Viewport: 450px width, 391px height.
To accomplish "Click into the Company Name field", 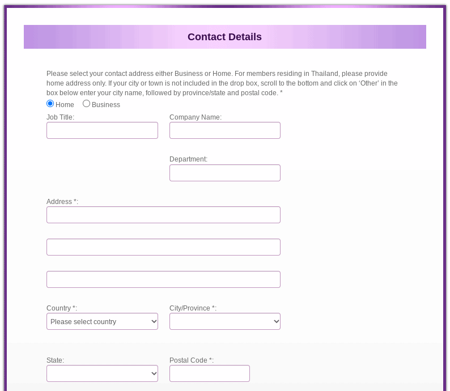I will [224, 130].
